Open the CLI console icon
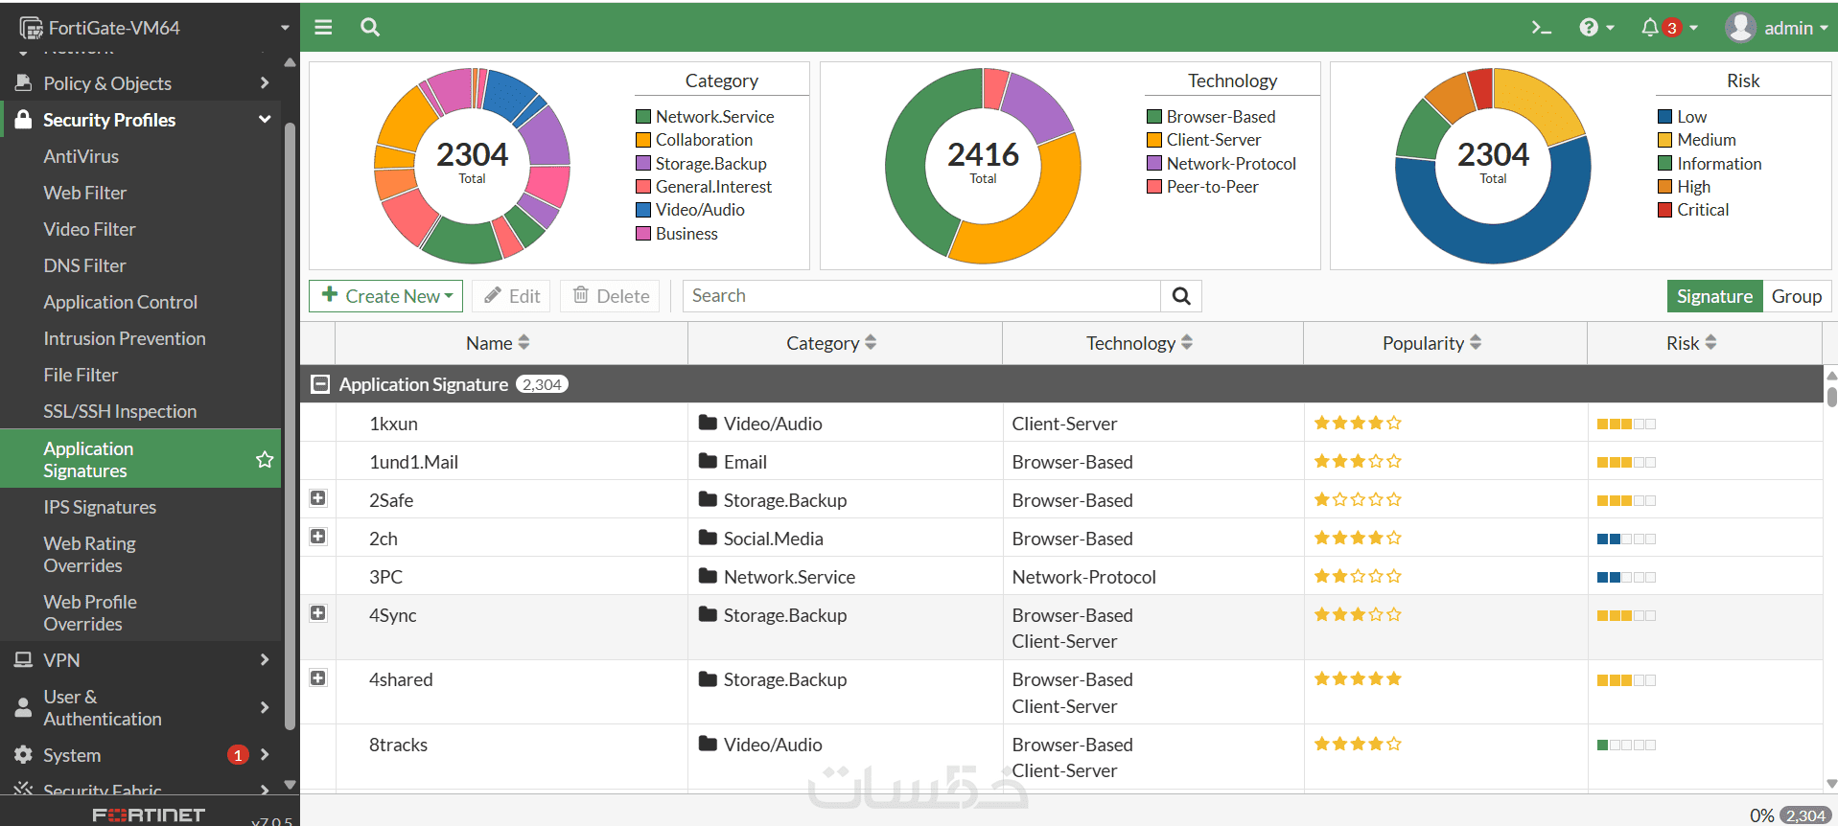This screenshot has height=826, width=1838. [1541, 28]
